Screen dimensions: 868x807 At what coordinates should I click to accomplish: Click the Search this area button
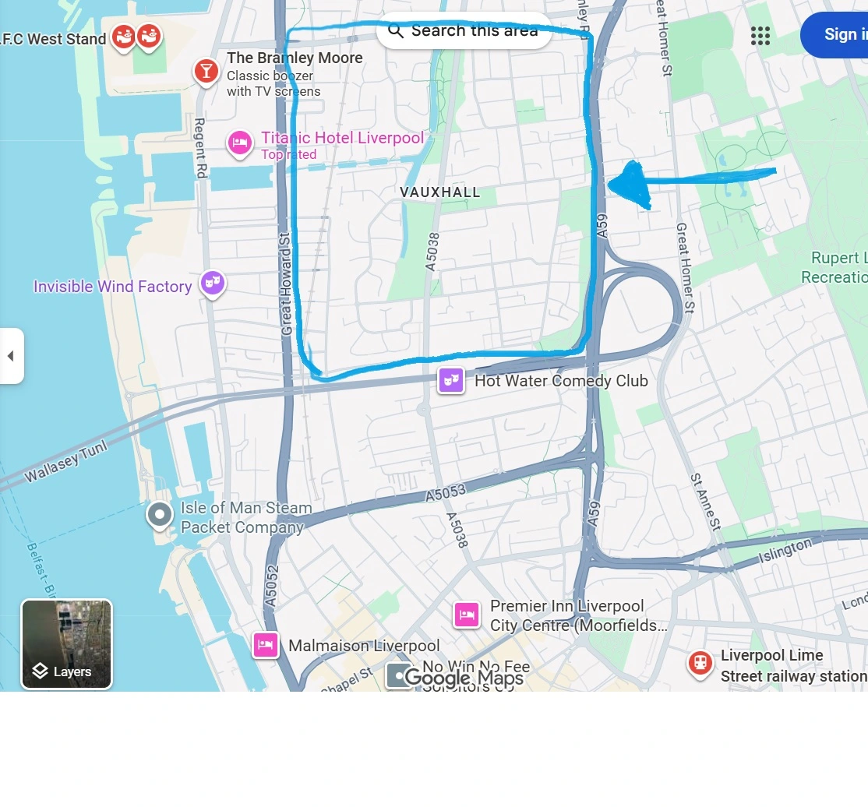(464, 30)
